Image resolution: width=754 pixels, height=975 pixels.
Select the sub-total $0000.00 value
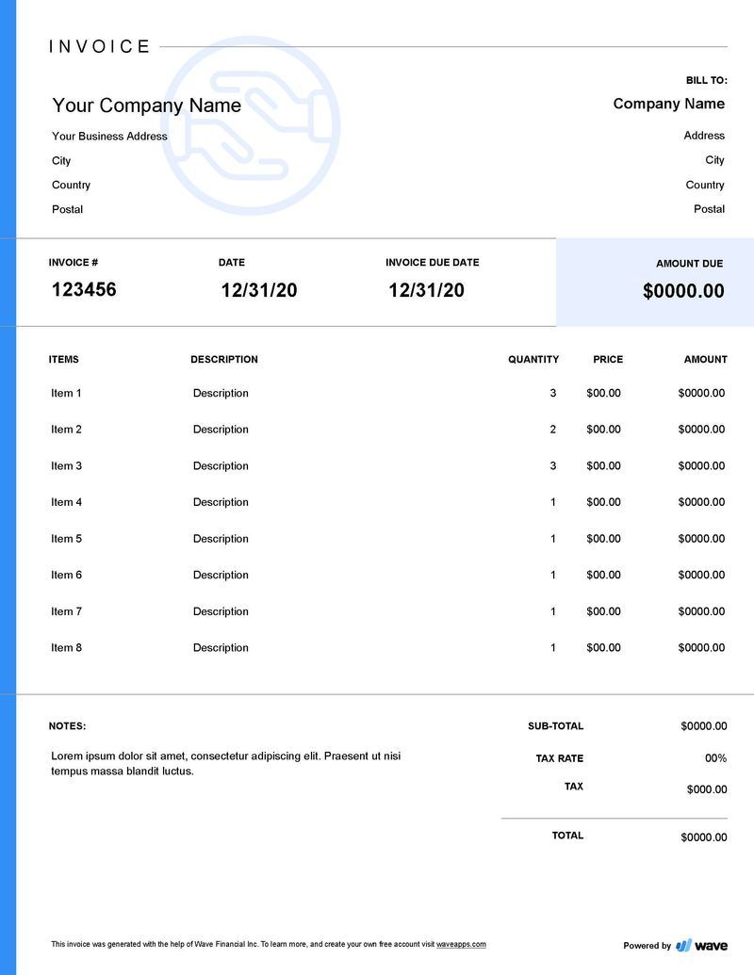tap(704, 725)
